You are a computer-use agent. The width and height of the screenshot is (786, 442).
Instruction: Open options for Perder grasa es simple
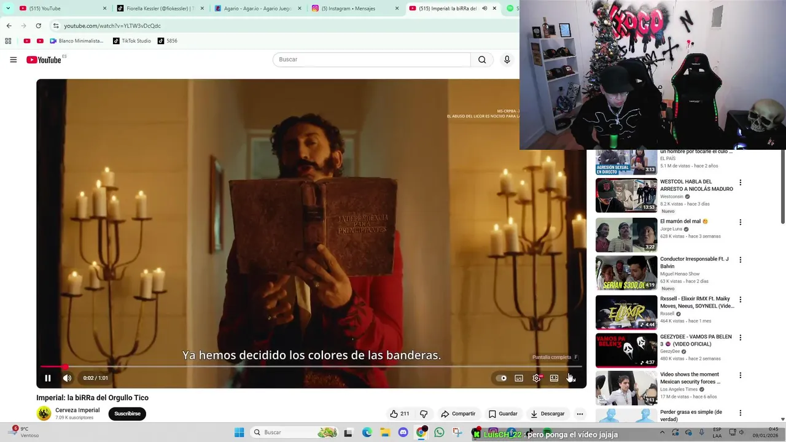point(741,413)
